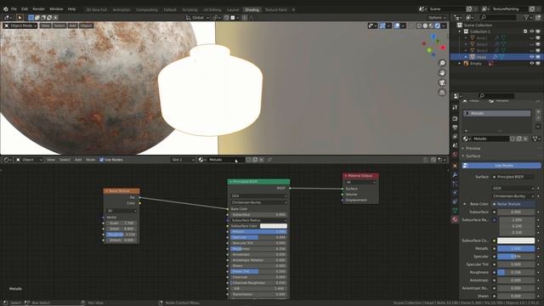The height and width of the screenshot is (306, 544).
Task: Open the Options dropdown in viewport
Action: click(x=436, y=17)
